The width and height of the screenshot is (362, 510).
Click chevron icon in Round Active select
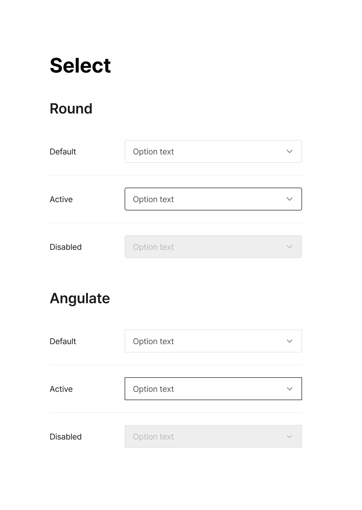click(290, 199)
